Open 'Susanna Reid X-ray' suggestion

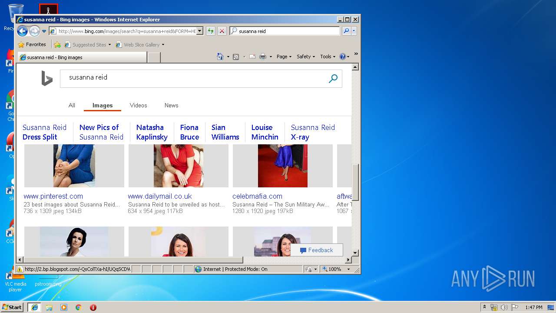coord(313,132)
